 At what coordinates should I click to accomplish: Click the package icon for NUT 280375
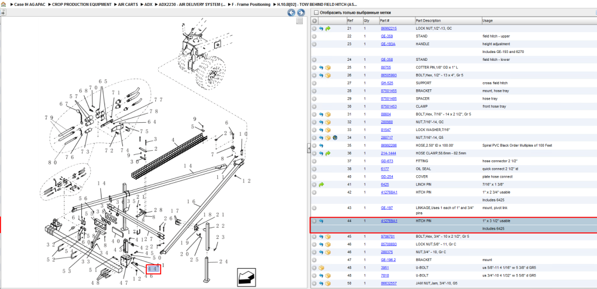[x=328, y=252]
